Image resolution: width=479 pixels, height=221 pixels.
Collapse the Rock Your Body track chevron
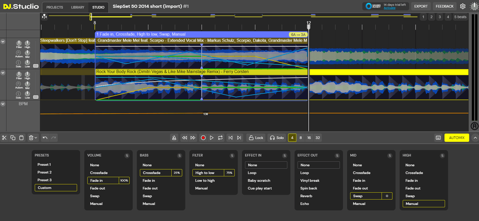(3, 73)
